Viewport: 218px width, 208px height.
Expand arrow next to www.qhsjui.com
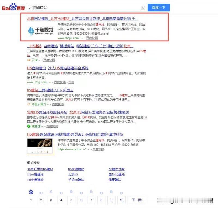[x=82, y=38]
